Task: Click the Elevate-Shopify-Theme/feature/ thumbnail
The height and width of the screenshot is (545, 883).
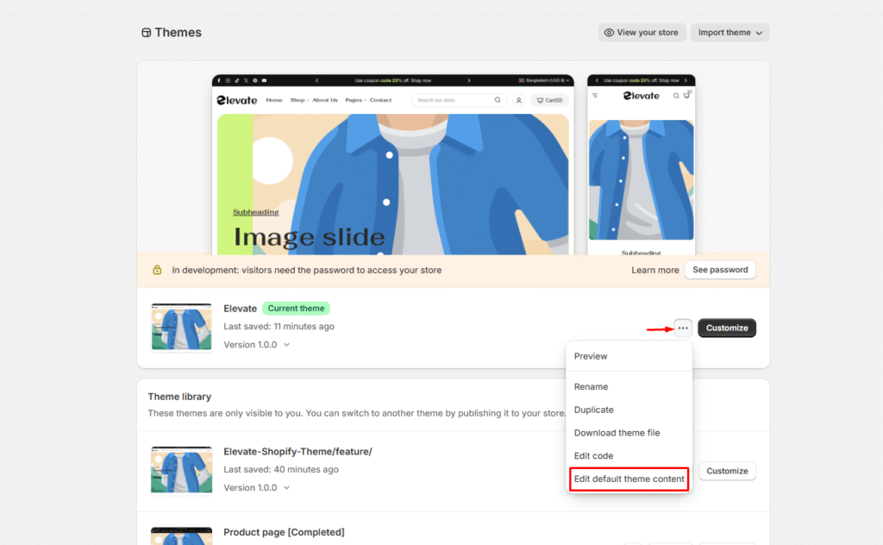Action: (181, 470)
